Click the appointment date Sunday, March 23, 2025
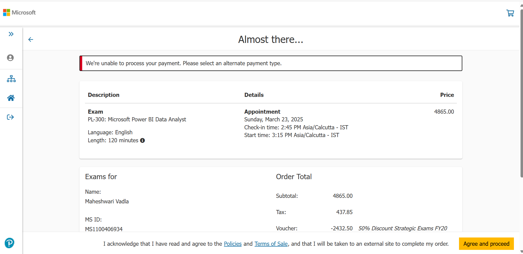 click(274, 119)
